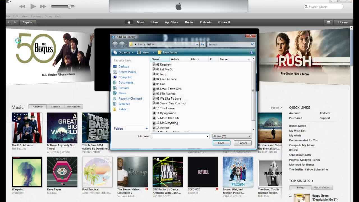359x202 pixels.
Task: Open the App Store tab
Action: pyautogui.click(x=172, y=22)
